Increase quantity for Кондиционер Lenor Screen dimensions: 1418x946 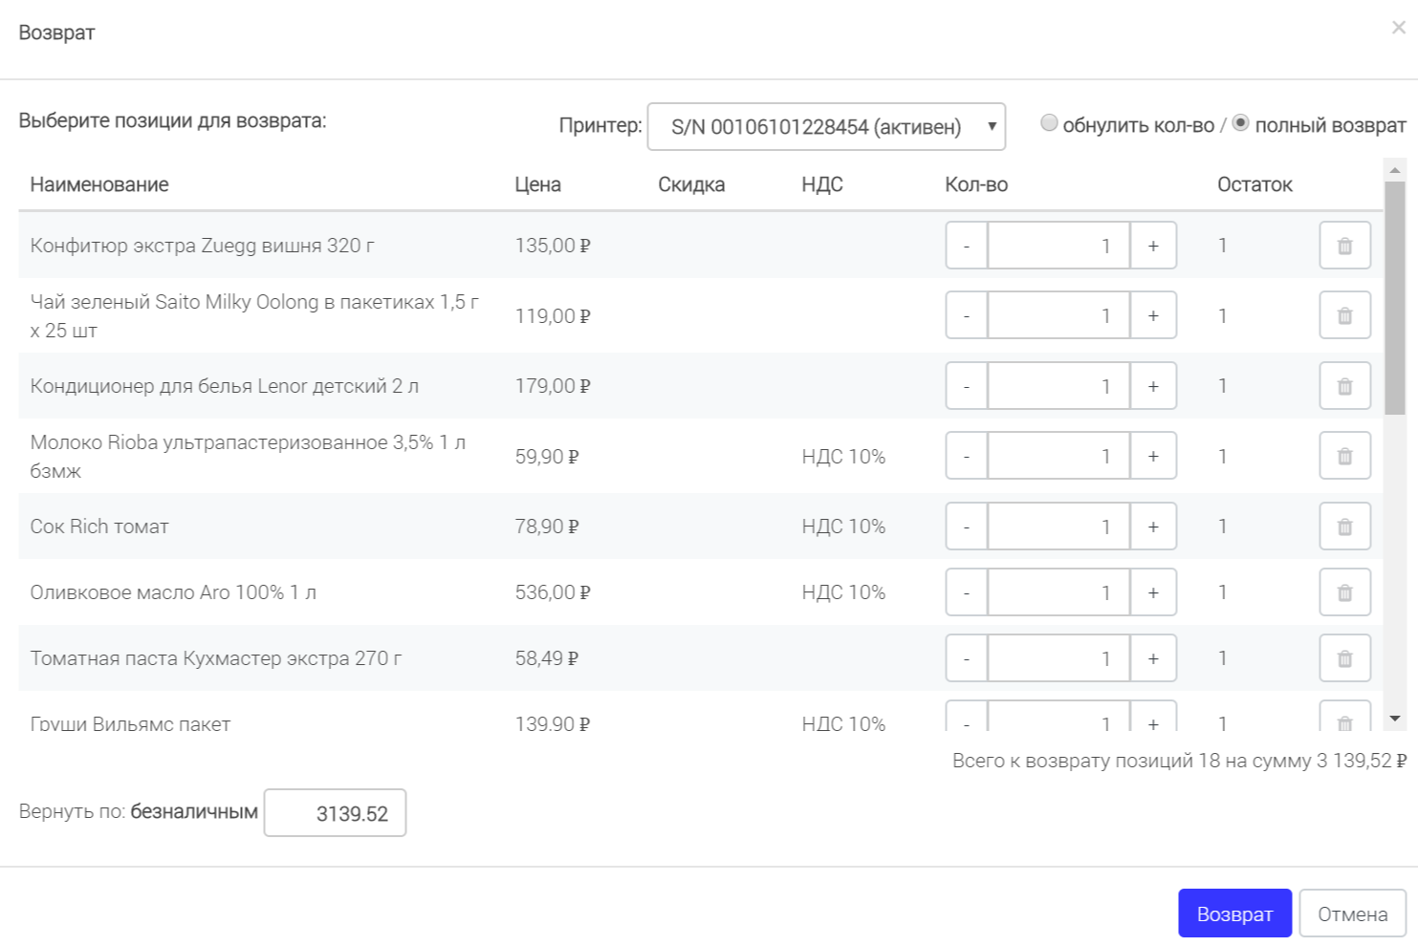click(1153, 386)
